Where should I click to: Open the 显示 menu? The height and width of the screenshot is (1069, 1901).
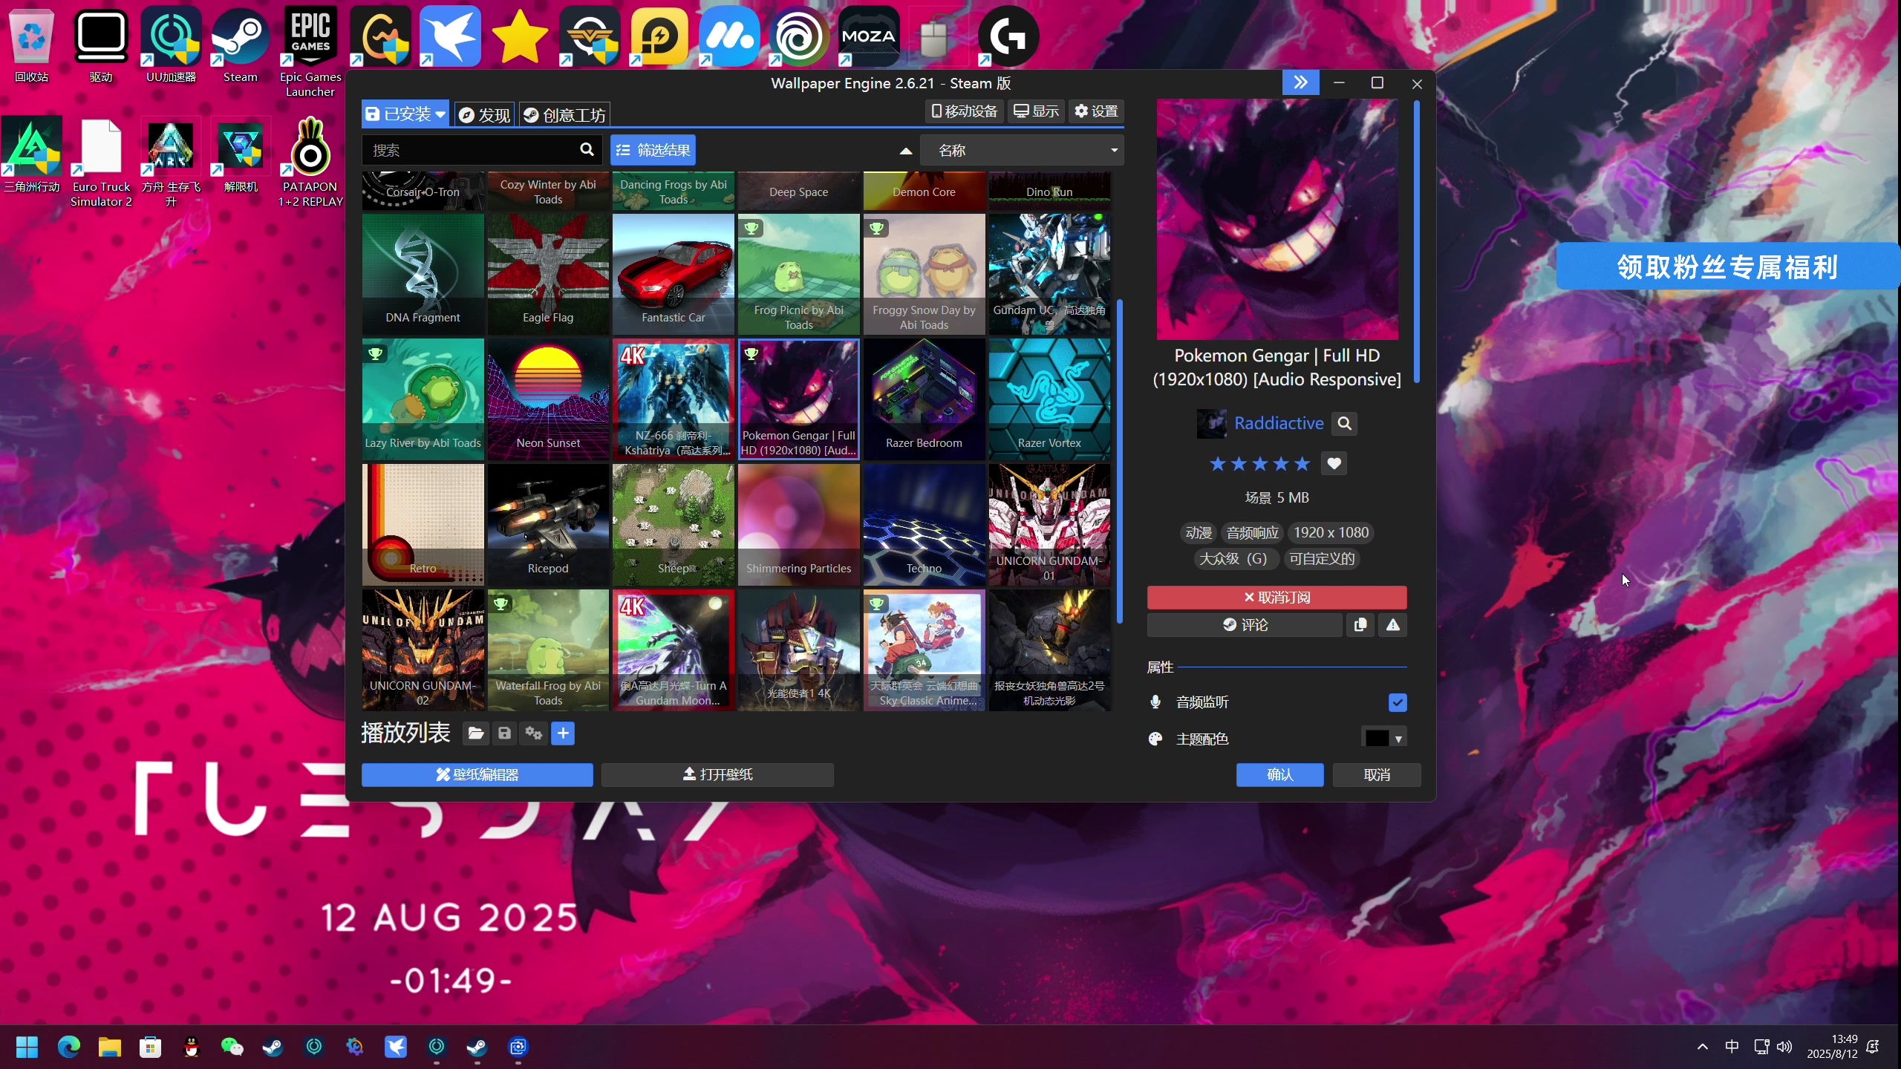pos(1036,111)
